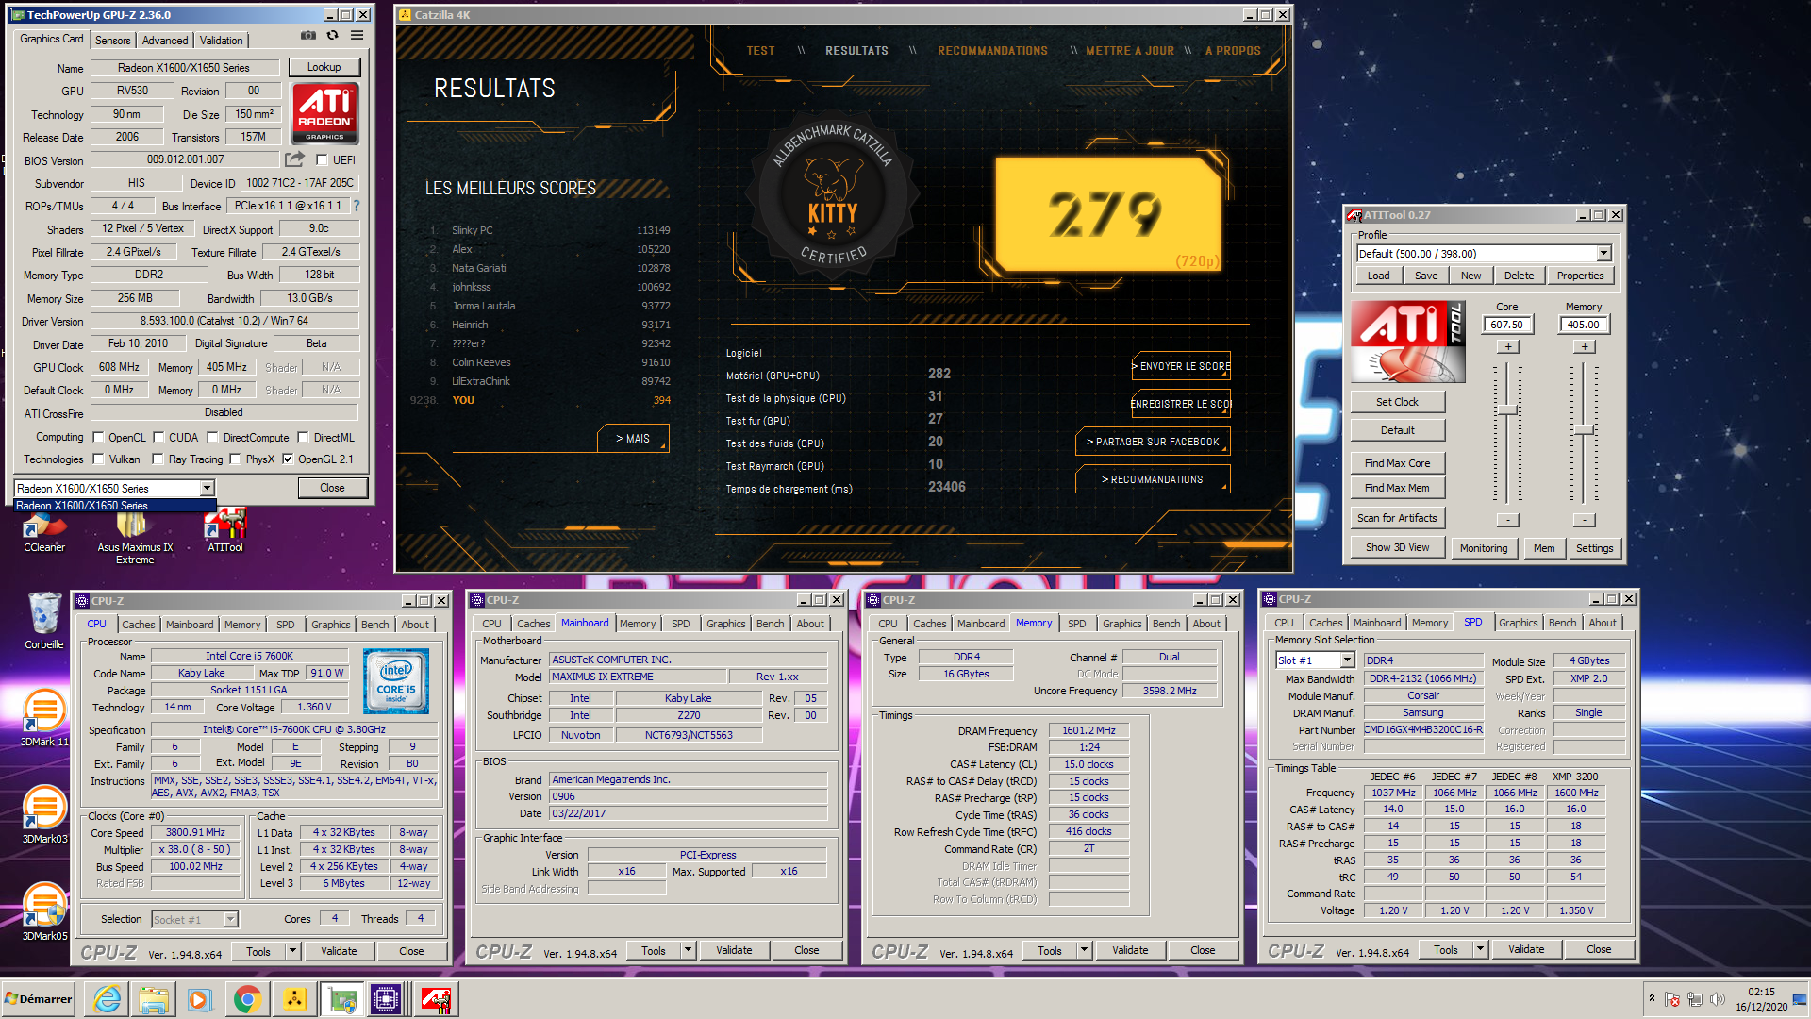Image resolution: width=1811 pixels, height=1019 pixels.
Task: Toggle the OpenCL checkbox
Action: tap(98, 437)
